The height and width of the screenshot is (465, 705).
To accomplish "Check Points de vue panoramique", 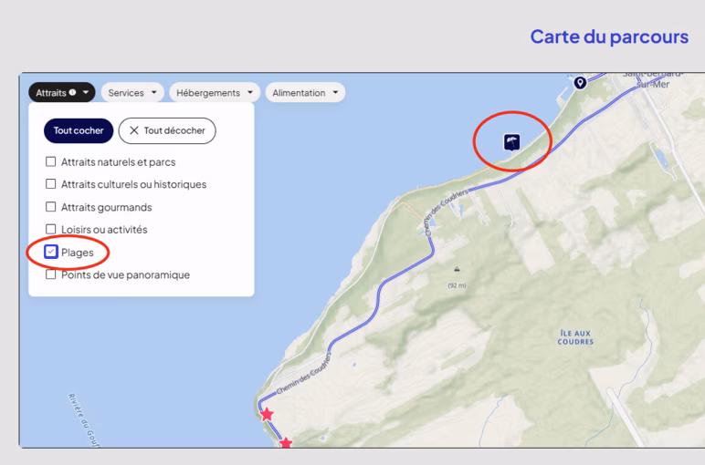I will tap(51, 274).
